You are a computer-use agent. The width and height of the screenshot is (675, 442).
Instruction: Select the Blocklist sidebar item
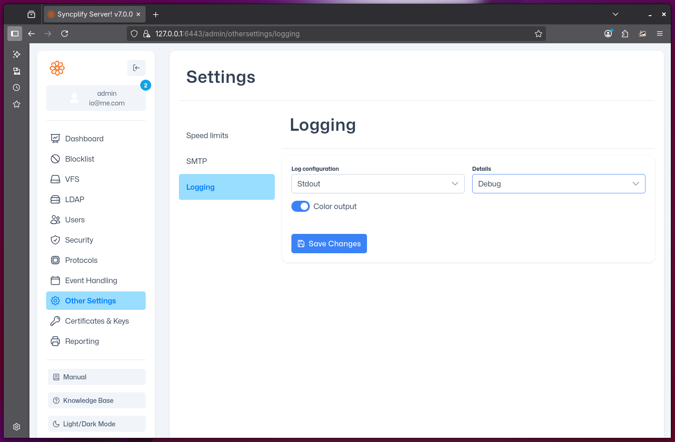pos(79,159)
